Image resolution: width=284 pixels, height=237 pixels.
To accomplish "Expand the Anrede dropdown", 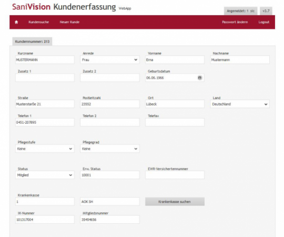I will (110, 60).
